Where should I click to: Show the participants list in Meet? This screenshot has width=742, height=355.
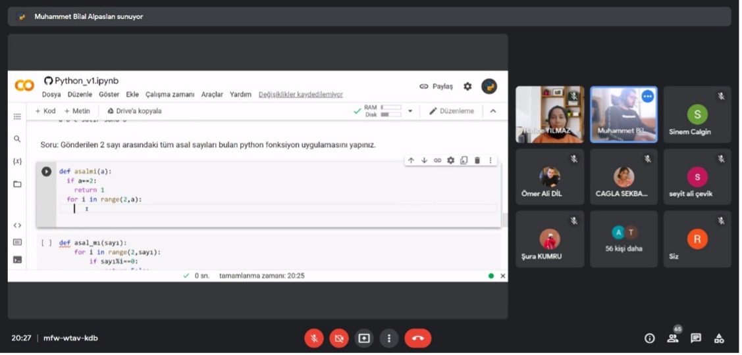point(673,339)
